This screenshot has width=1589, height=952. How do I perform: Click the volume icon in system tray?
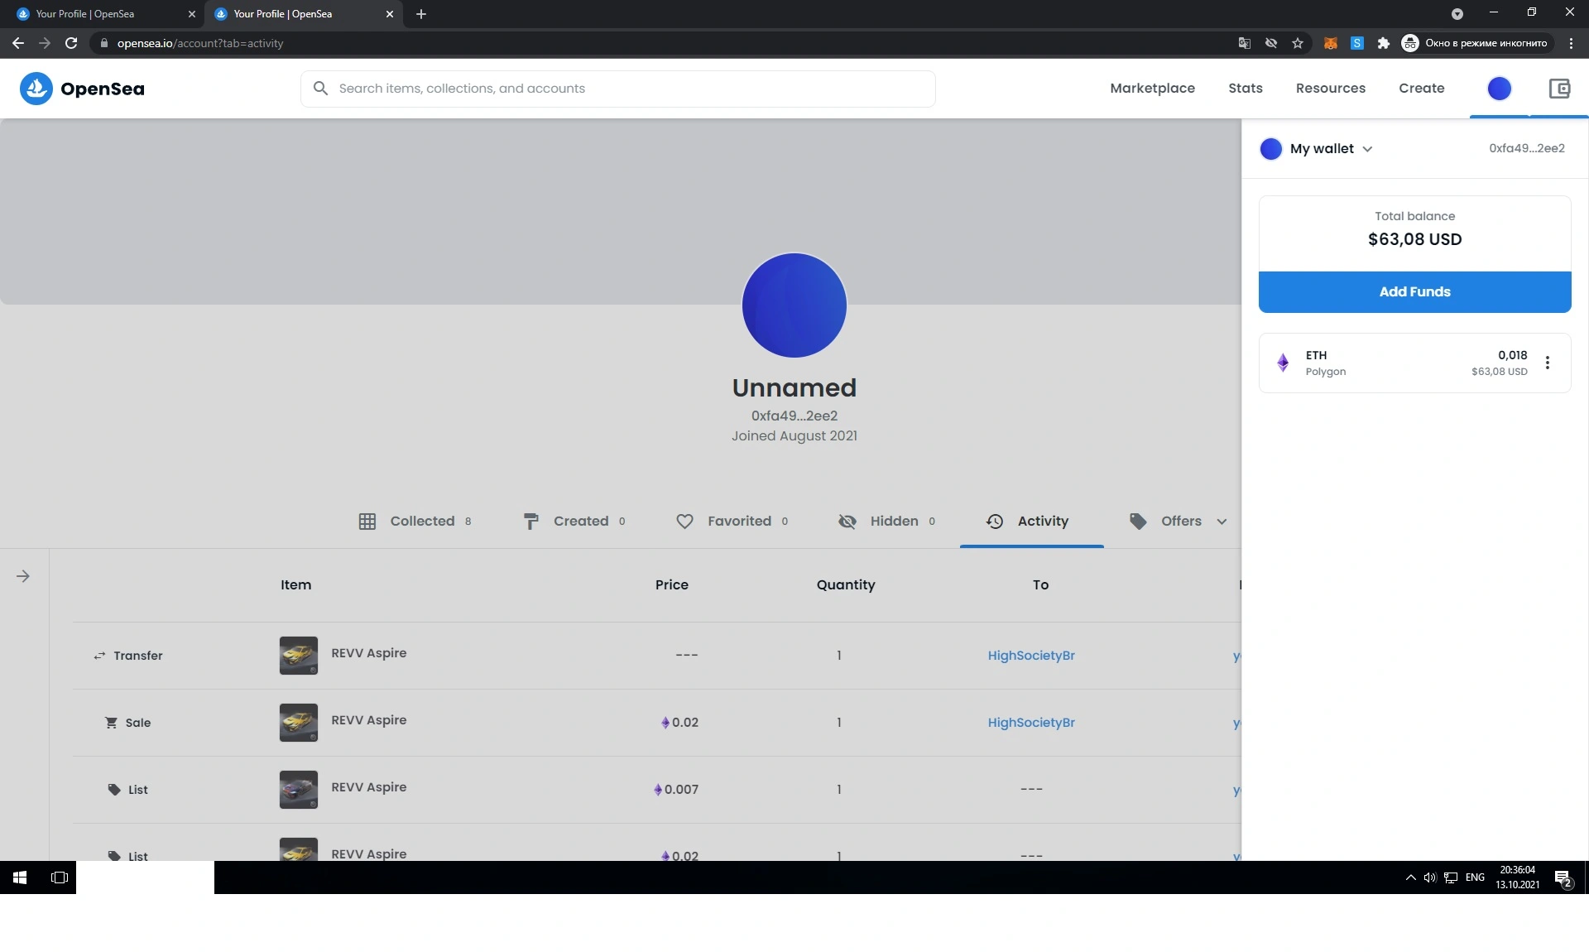1429,877
